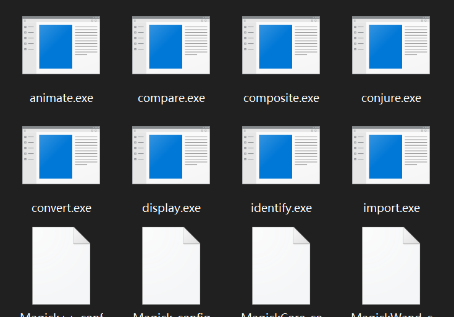Click the "identify.exe" file name label
The width and height of the screenshot is (454, 317).
[x=281, y=208]
